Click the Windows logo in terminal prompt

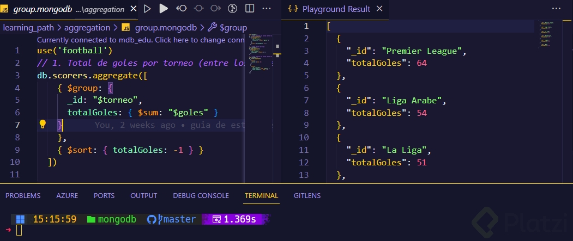21,219
